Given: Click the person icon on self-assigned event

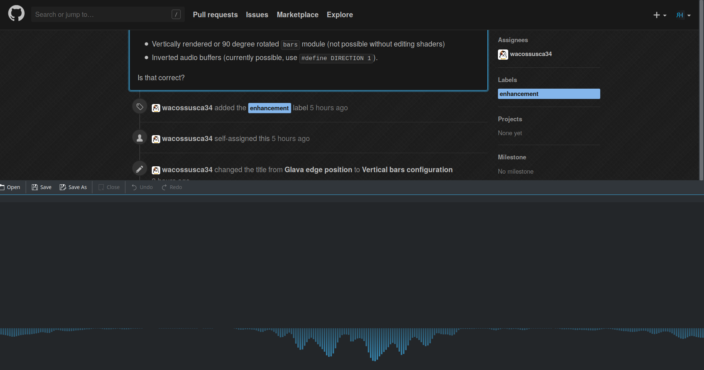Looking at the screenshot, I should coord(139,138).
